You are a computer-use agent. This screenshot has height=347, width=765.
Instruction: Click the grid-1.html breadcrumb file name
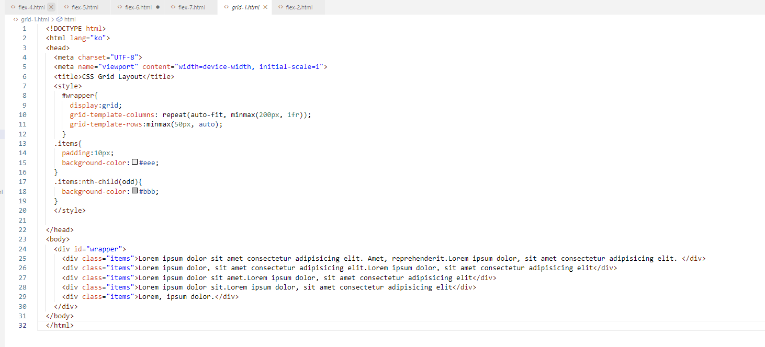[x=35, y=19]
